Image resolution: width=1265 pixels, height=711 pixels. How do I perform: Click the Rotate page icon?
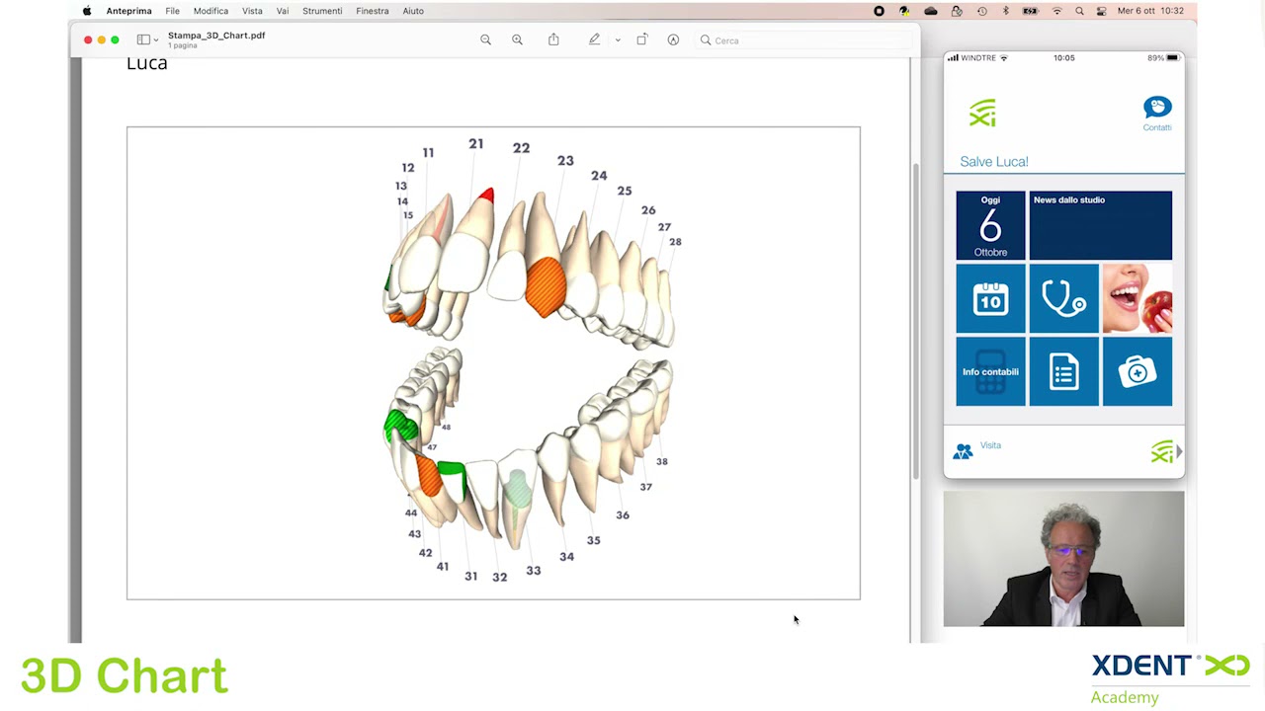click(x=642, y=39)
